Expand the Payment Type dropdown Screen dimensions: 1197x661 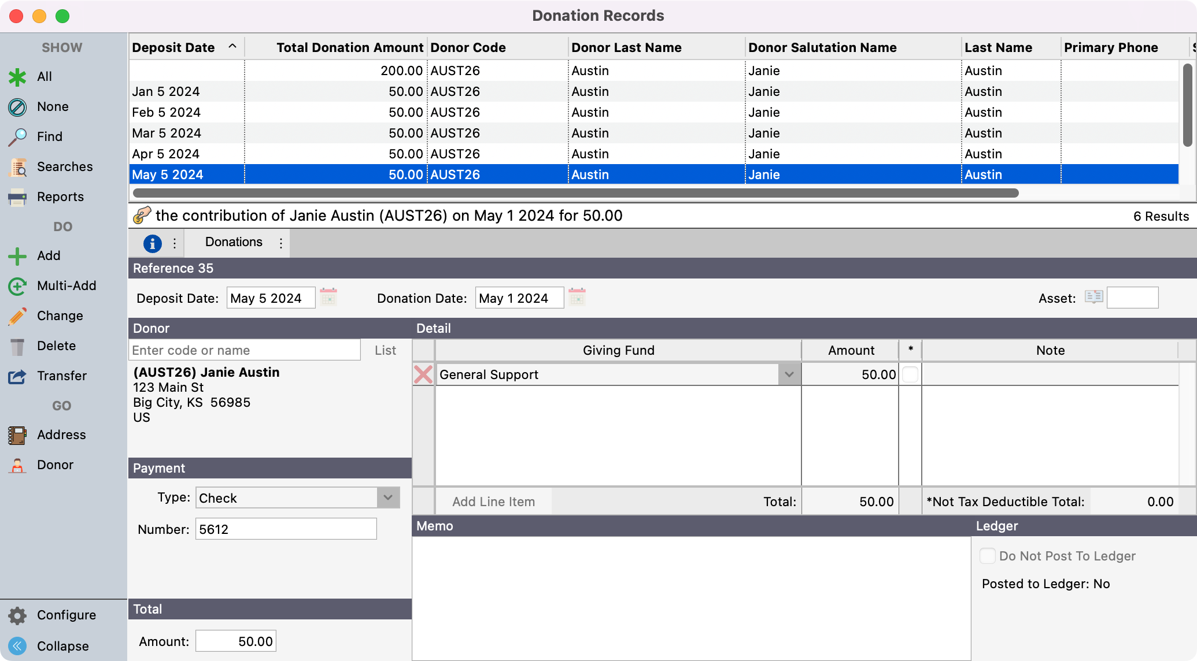(x=388, y=497)
